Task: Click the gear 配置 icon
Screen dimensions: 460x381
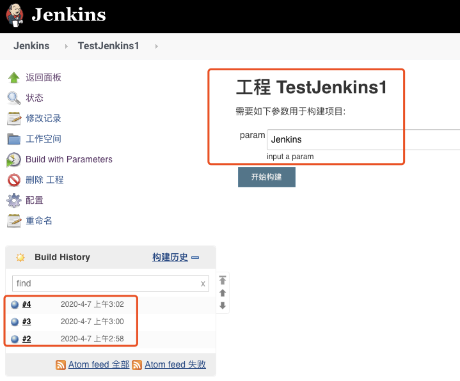Action: pos(14,201)
